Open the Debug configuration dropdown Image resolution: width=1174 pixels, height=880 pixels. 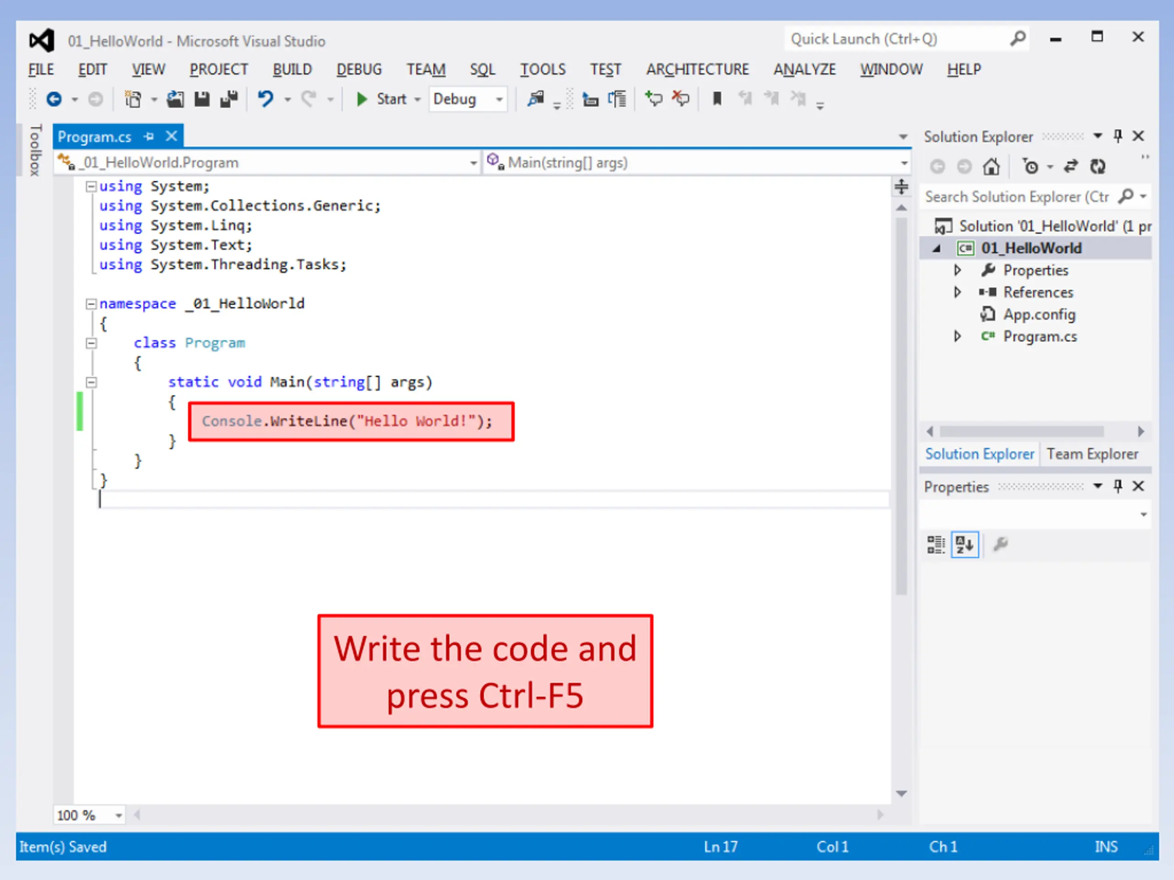[499, 99]
